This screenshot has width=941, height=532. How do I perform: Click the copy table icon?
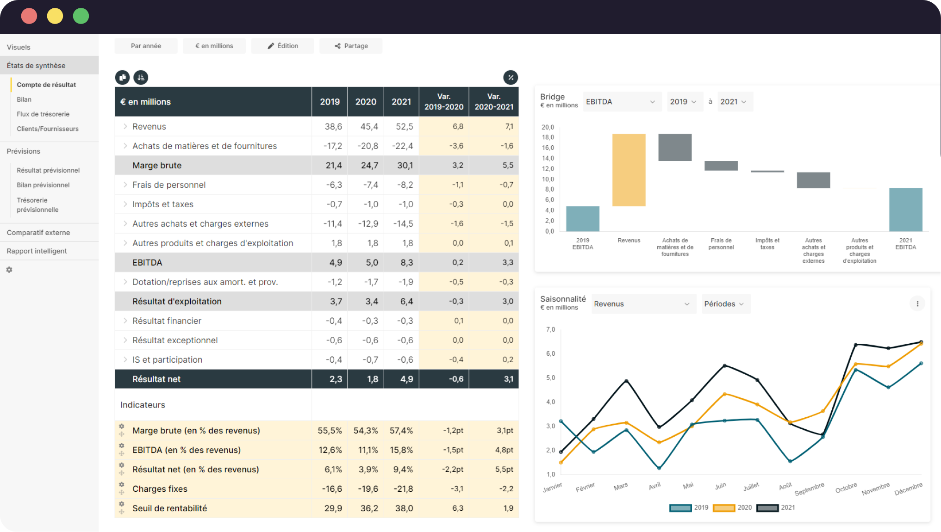122,77
